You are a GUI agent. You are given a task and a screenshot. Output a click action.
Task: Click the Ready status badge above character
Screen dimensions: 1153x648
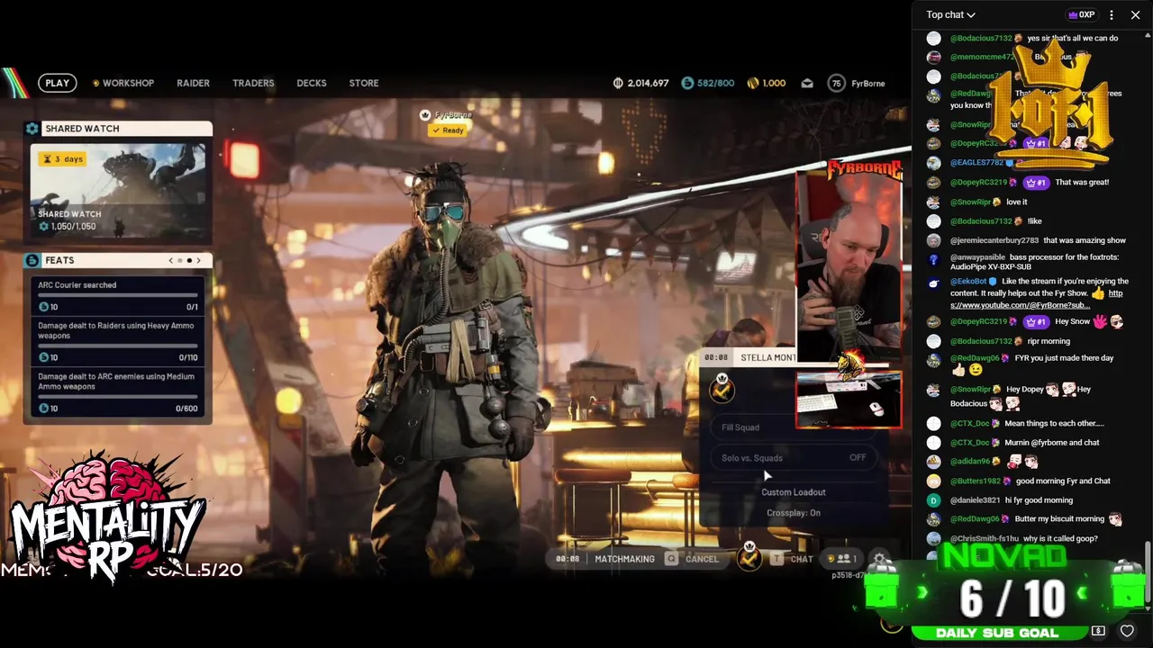tap(448, 130)
